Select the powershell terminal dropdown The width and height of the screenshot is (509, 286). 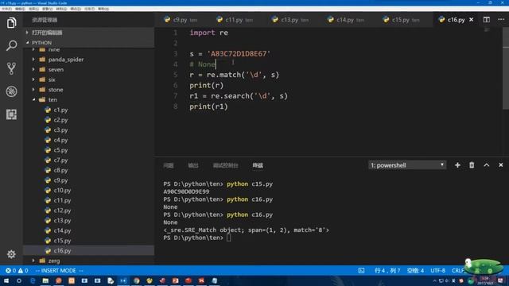(x=407, y=165)
